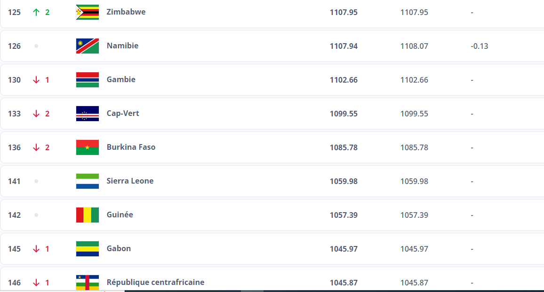This screenshot has height=292, width=544.
Task: Click the République centrafricaine flag
Action: point(88,283)
